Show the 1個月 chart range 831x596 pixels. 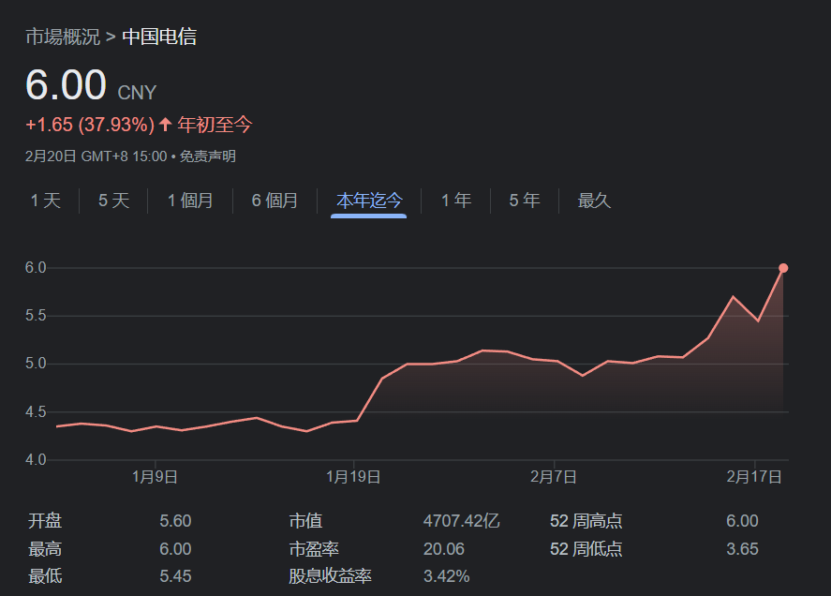[190, 201]
